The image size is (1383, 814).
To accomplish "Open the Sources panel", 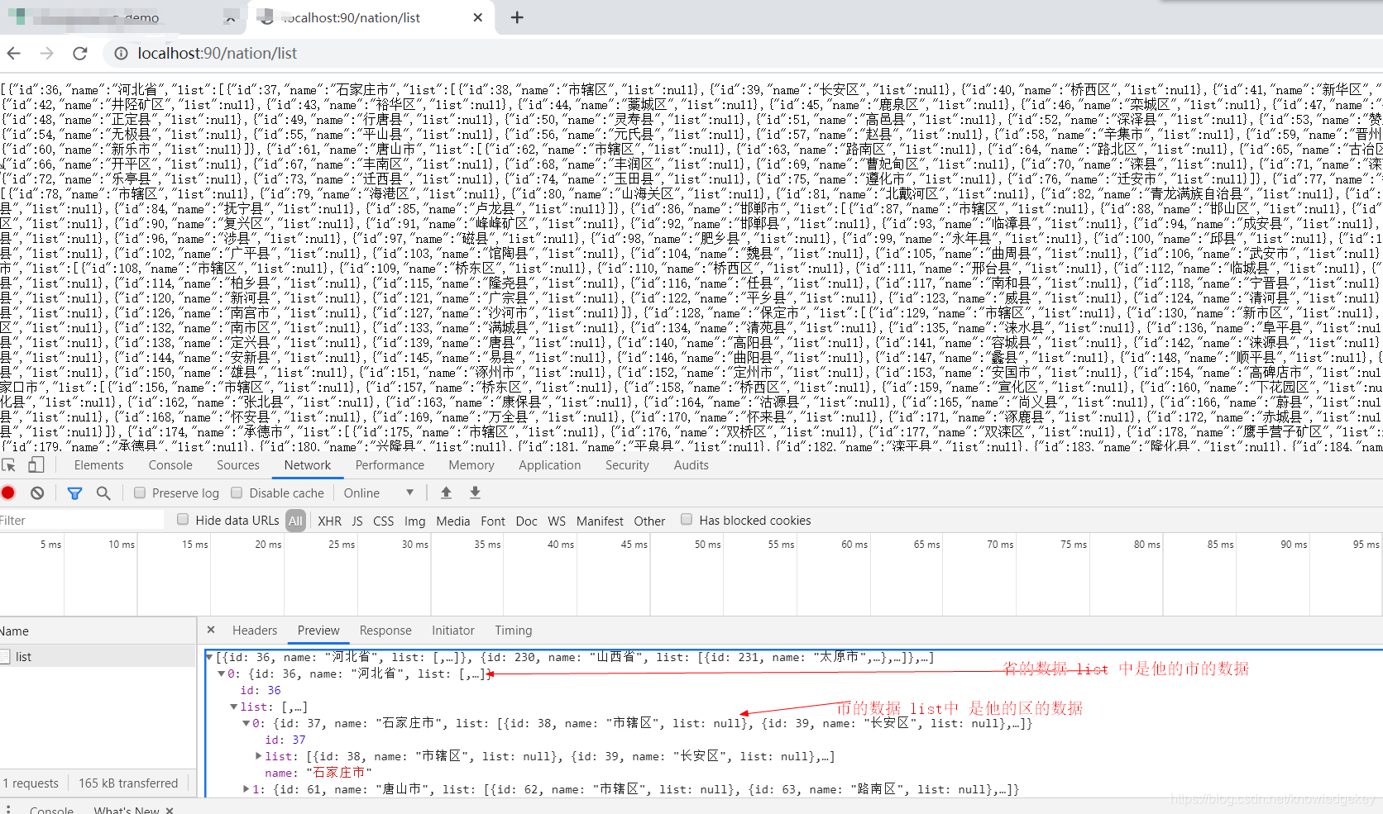I will 238,465.
